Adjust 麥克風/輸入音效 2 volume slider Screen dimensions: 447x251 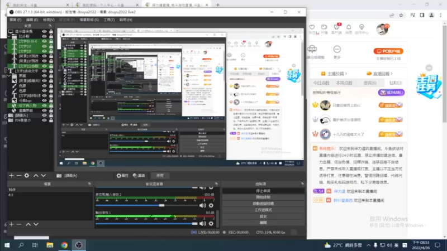pos(161,205)
